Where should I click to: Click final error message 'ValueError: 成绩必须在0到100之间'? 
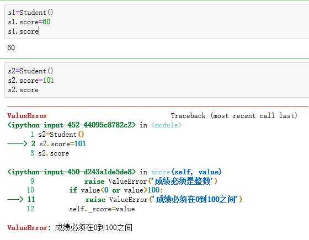[x=70, y=227]
